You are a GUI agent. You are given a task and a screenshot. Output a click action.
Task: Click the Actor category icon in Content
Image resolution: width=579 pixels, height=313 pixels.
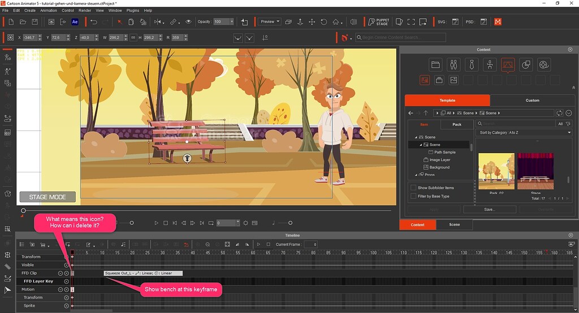coord(453,64)
